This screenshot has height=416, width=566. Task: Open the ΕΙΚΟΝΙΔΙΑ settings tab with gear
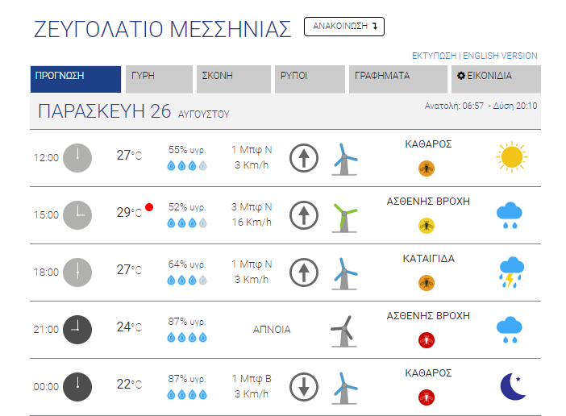point(496,79)
